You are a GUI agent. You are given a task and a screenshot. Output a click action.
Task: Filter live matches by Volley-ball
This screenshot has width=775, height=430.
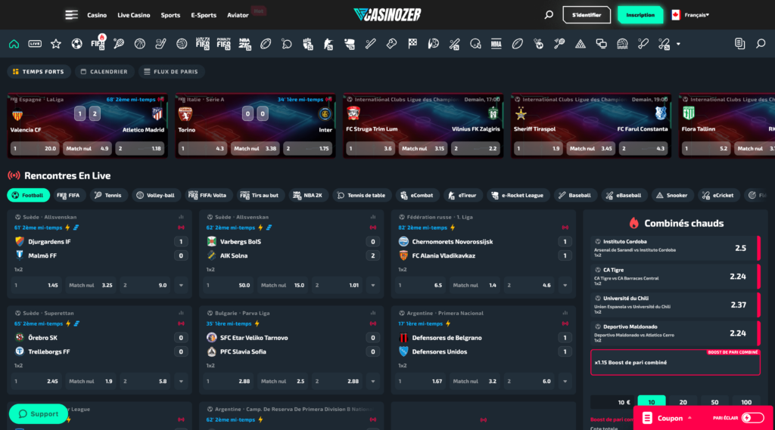(156, 196)
